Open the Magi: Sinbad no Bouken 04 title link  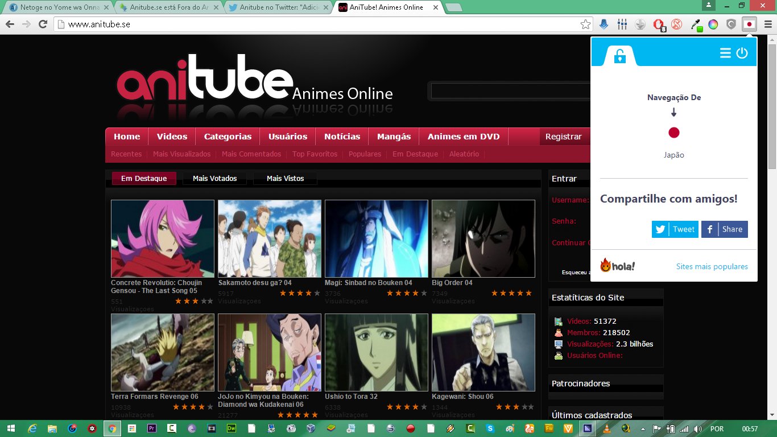point(369,283)
